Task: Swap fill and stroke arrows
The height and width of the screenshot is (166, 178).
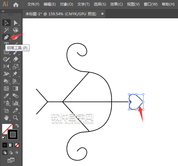Action: point(17,126)
